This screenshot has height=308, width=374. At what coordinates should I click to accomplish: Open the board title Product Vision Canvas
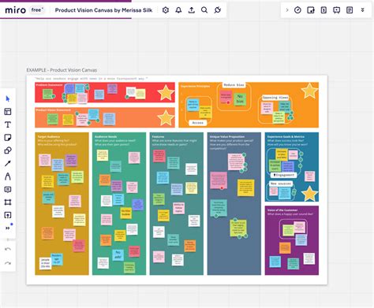103,10
